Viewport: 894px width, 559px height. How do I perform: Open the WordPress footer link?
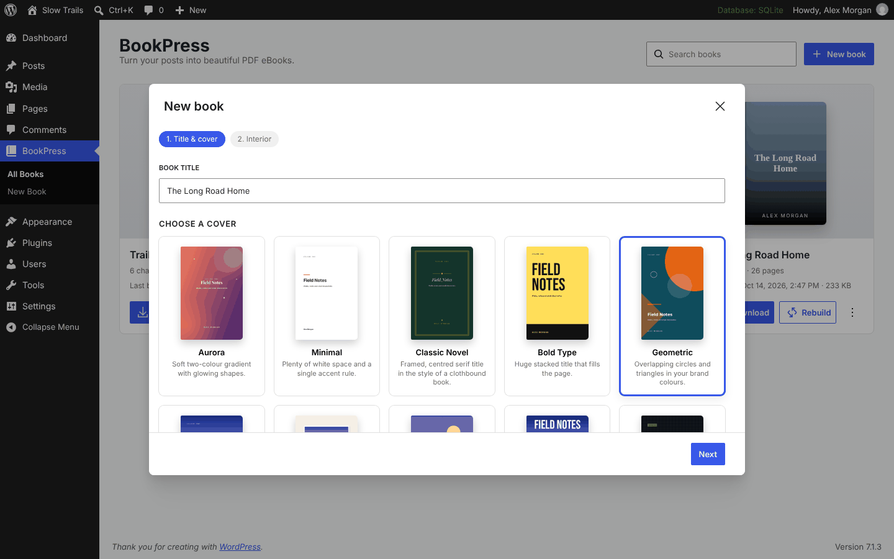[x=240, y=547]
